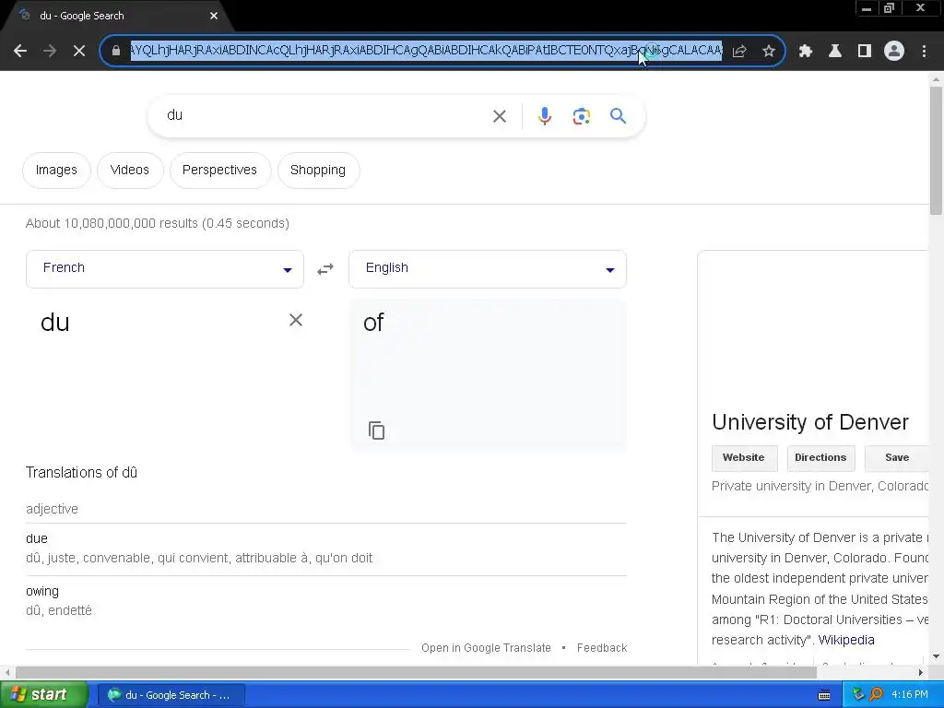Open Chrome three-dot menu
Viewport: 944px width, 708px height.
[924, 51]
